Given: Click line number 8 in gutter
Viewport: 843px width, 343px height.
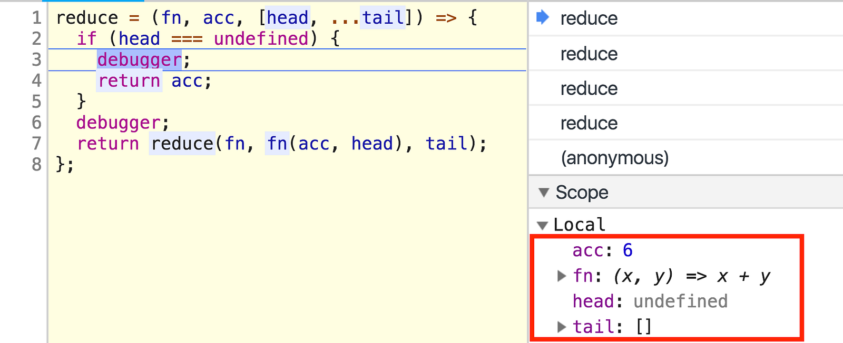Looking at the screenshot, I should (x=36, y=165).
